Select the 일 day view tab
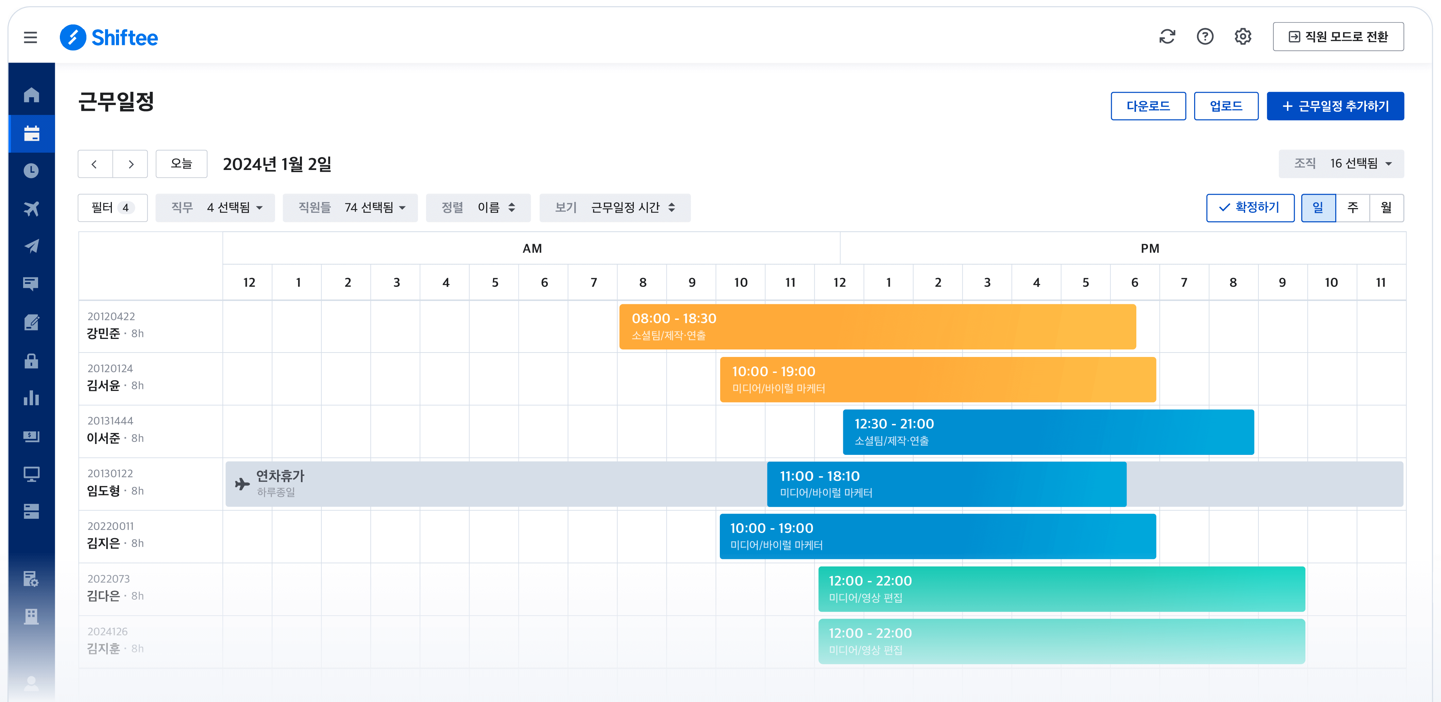The image size is (1441, 702). [x=1319, y=208]
